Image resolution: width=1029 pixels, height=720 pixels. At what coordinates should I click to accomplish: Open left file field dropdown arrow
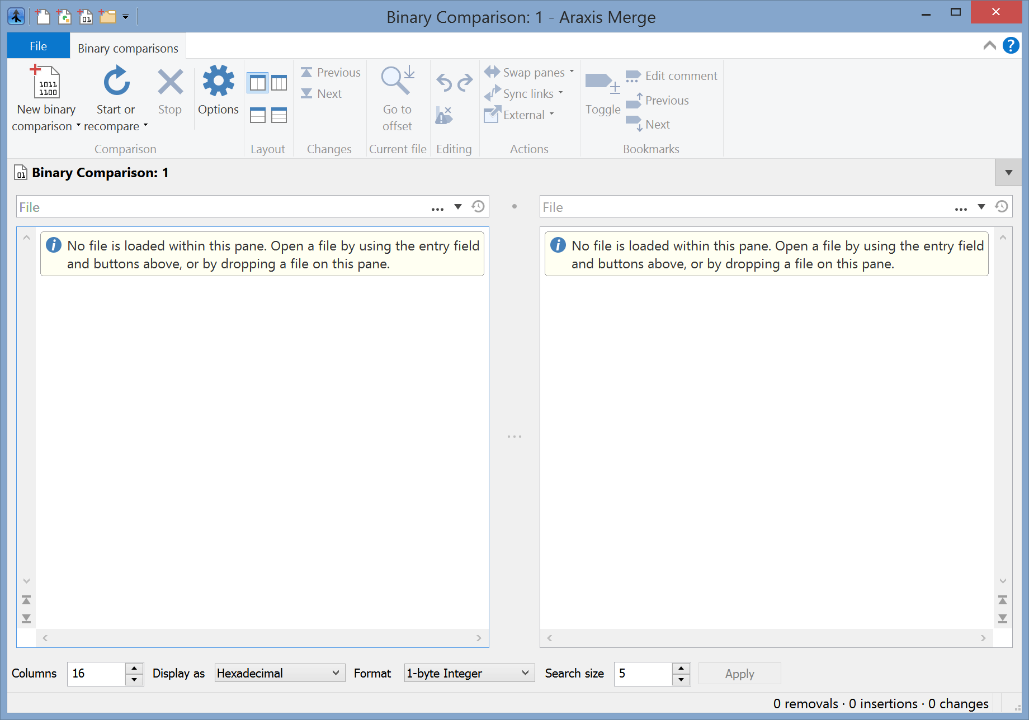pyautogui.click(x=458, y=207)
